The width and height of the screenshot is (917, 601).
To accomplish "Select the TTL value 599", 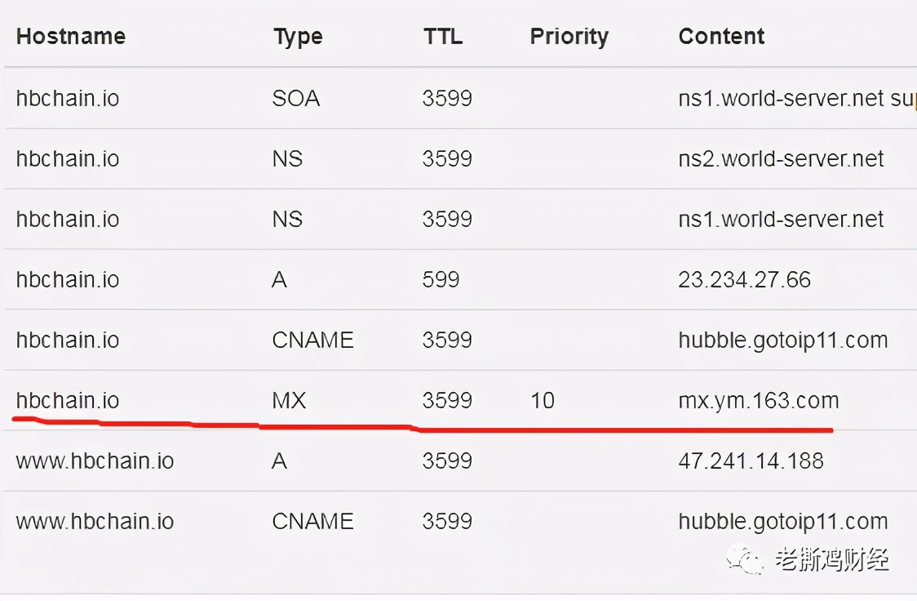I will click(x=441, y=280).
